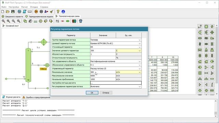The width and height of the screenshot is (219, 123).
Task: Click 'Максимальное значение' field containing 6000
Action: pos(103,76)
